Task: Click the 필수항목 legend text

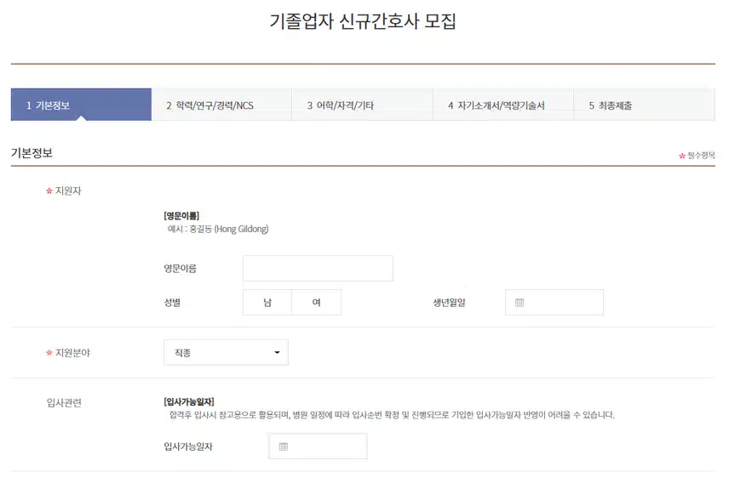Action: pos(701,156)
